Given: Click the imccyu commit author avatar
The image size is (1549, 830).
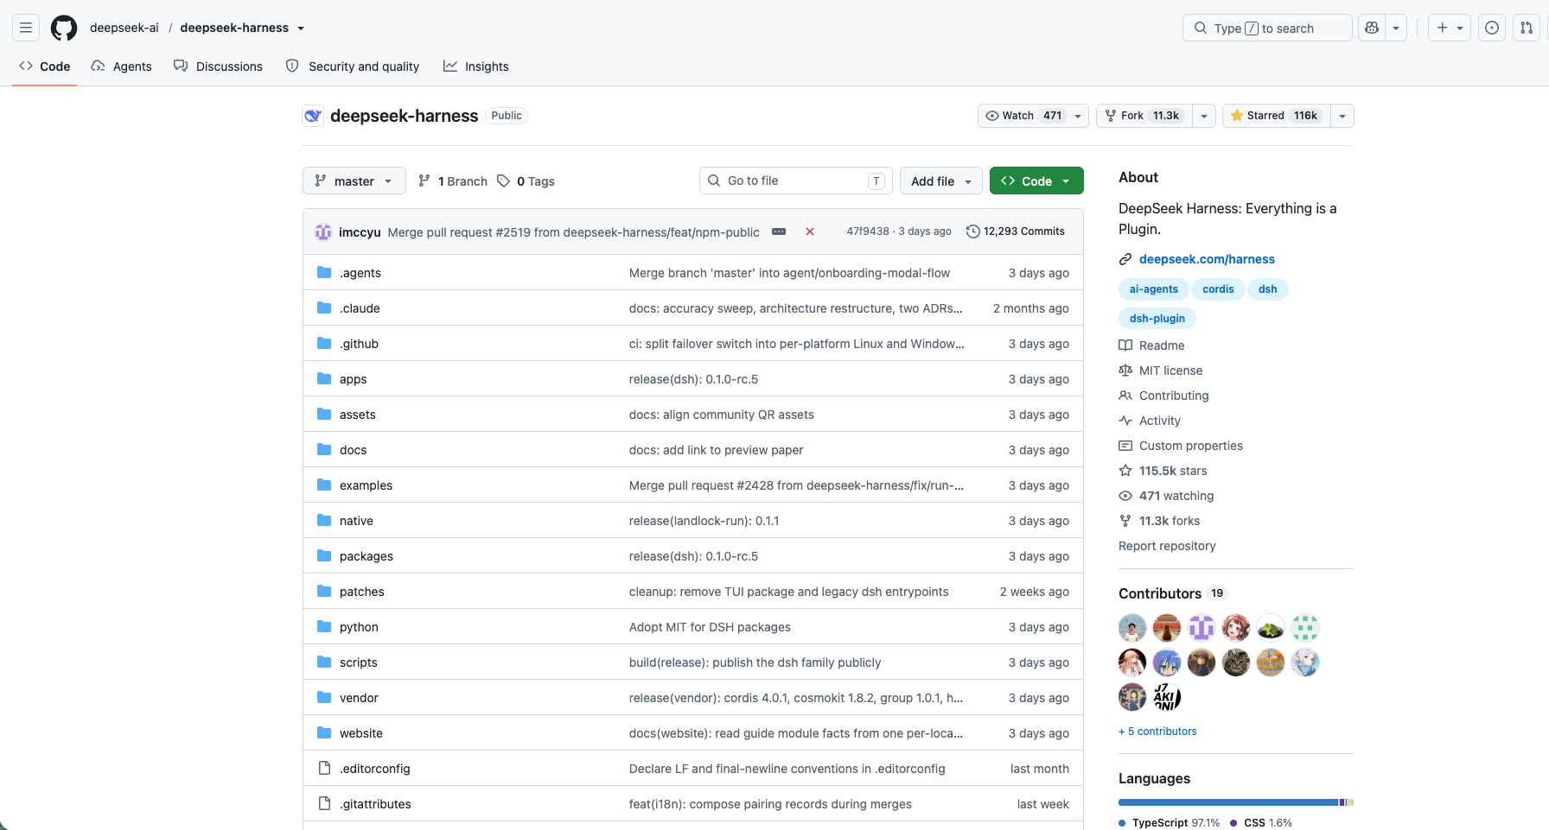Looking at the screenshot, I should [323, 231].
